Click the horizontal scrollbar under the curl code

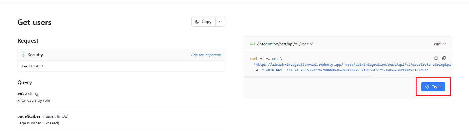tap(307, 77)
